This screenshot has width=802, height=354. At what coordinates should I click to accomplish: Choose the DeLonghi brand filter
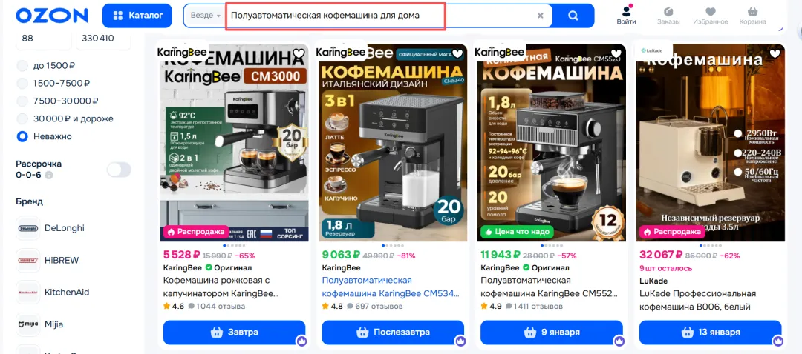tap(50, 228)
